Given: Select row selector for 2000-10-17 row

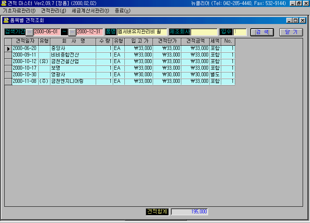Looking at the screenshot, I should (x=8, y=69).
